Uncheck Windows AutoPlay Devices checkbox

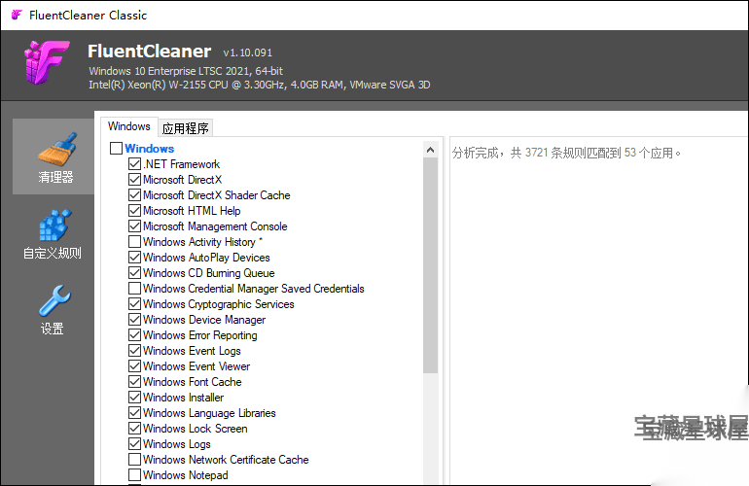(x=134, y=258)
